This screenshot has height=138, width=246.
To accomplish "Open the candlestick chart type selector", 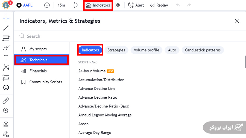I will pos(76,5).
